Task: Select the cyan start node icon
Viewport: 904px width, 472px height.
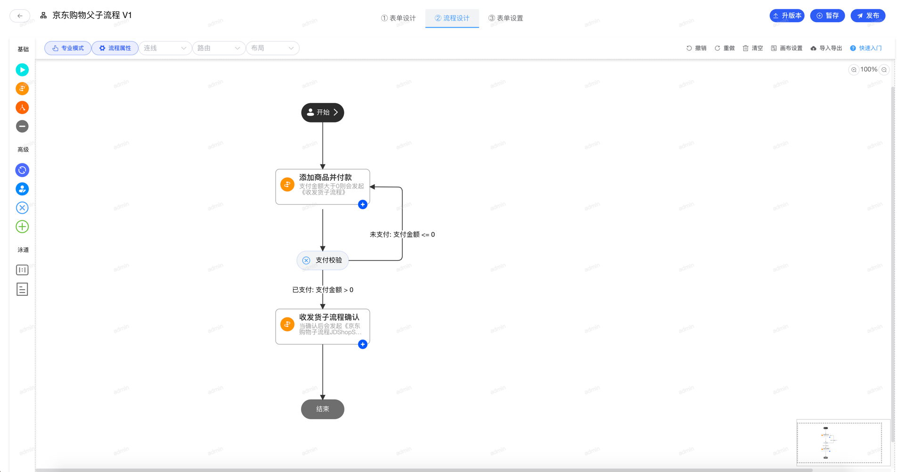Action: (x=22, y=70)
